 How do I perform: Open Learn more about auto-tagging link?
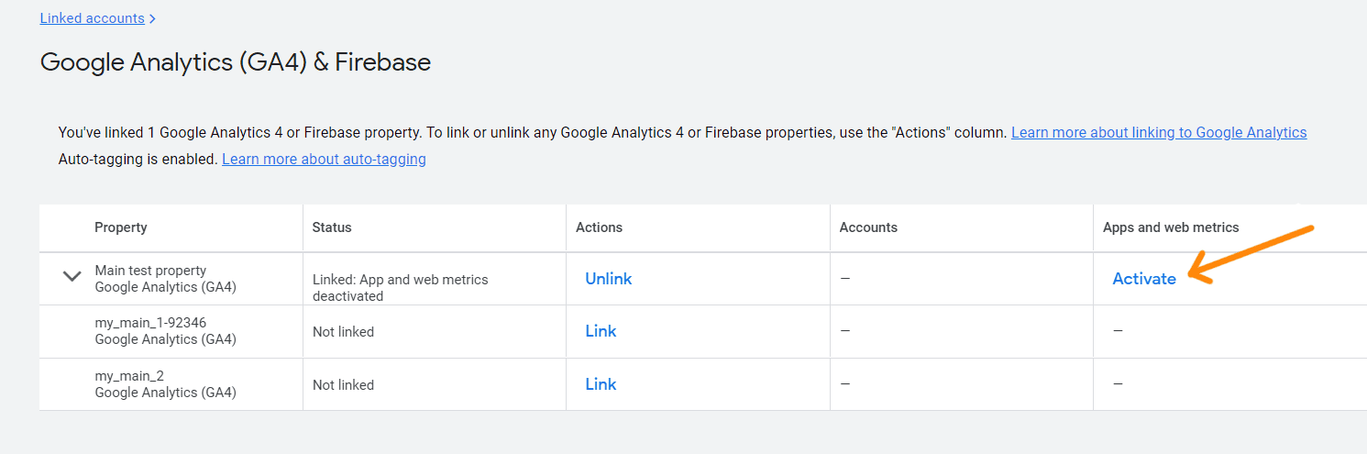[x=324, y=159]
